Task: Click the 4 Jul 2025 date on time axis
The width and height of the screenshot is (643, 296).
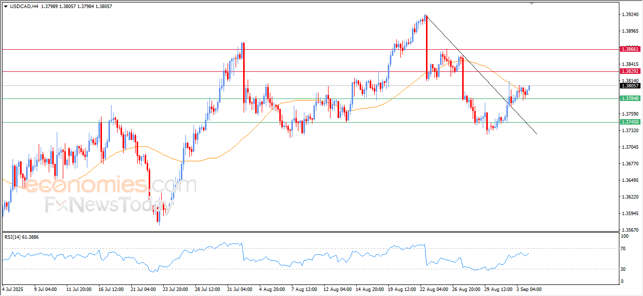Action: pos(12,289)
